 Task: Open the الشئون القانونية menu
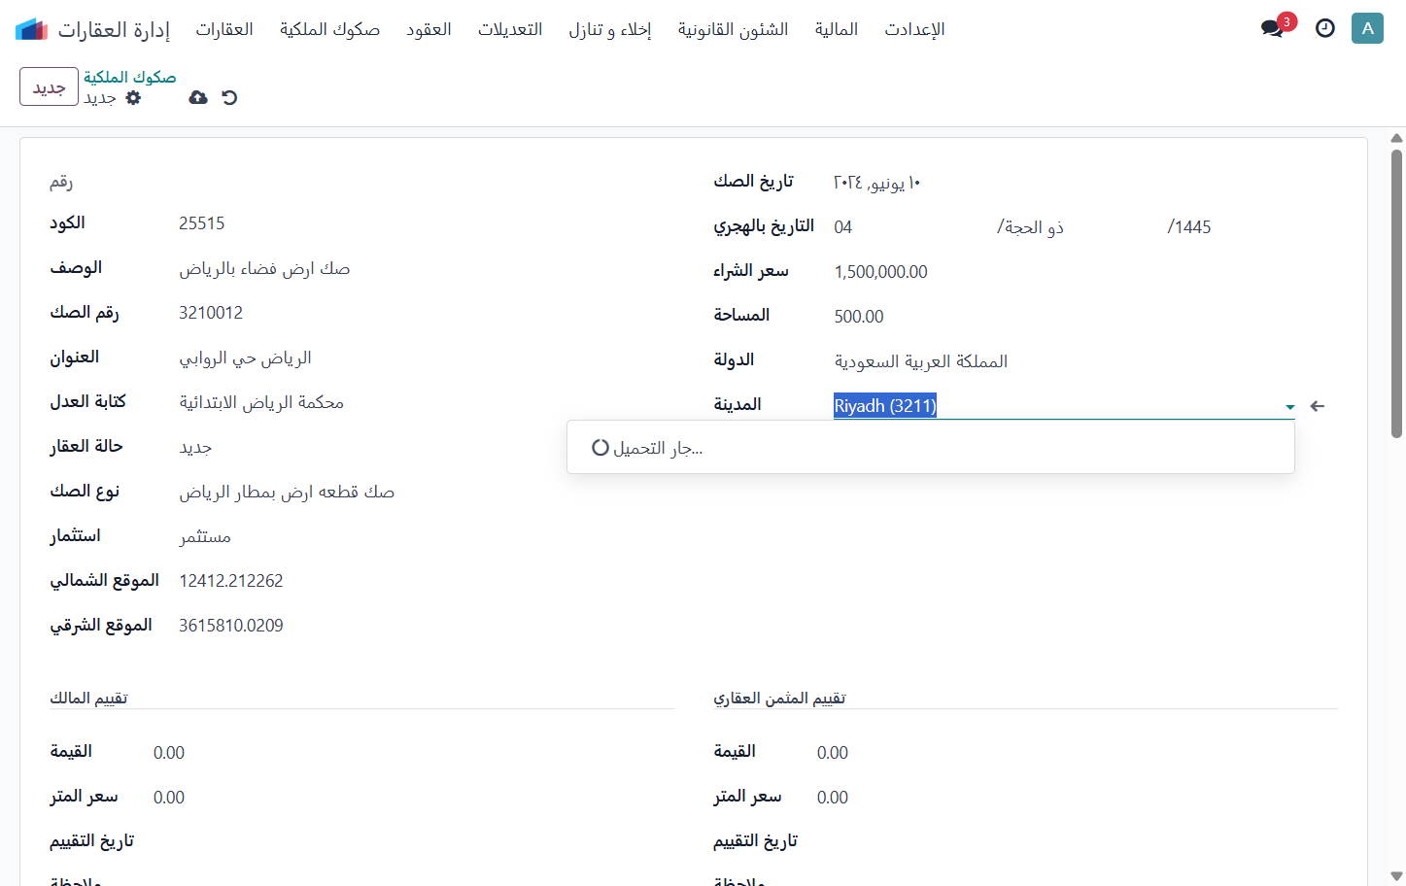click(734, 29)
